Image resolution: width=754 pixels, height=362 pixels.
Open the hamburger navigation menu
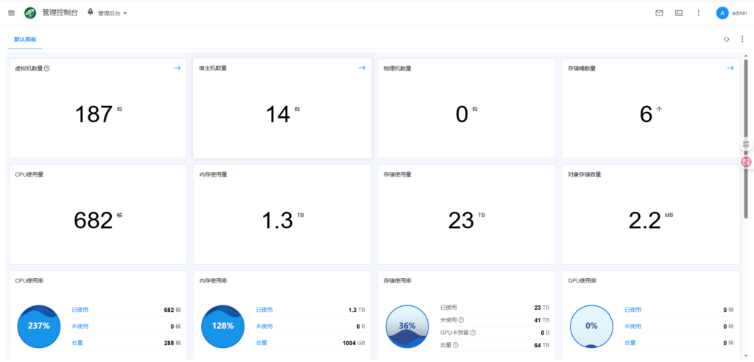pyautogui.click(x=11, y=13)
